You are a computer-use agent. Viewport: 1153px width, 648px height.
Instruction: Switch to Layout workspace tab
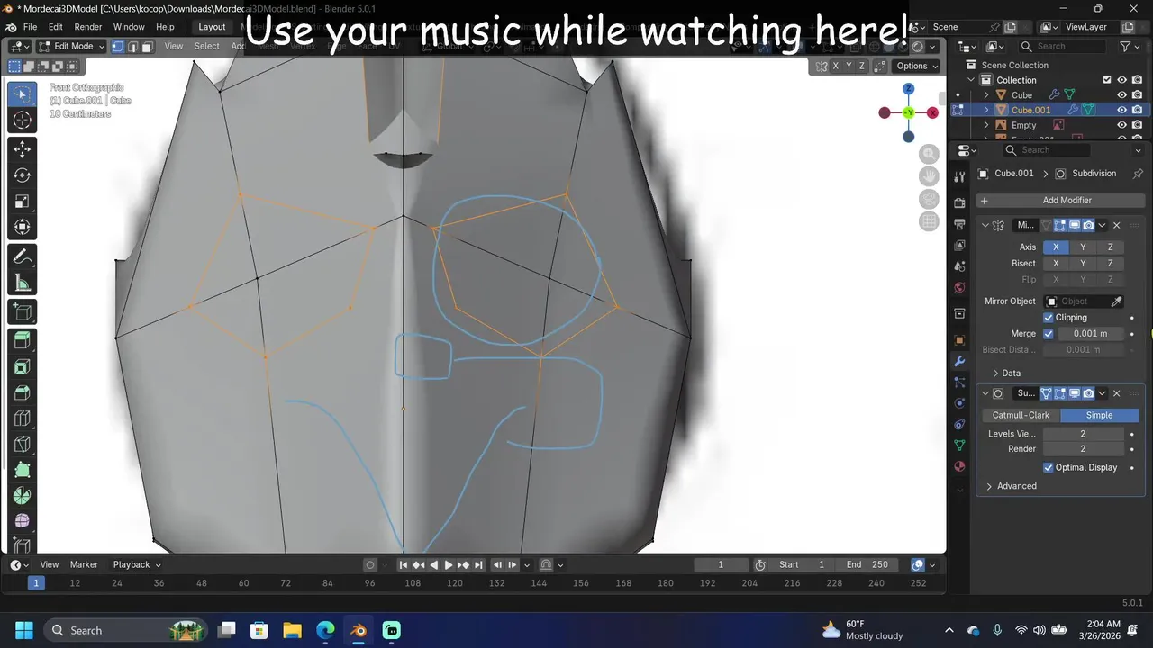(x=212, y=27)
